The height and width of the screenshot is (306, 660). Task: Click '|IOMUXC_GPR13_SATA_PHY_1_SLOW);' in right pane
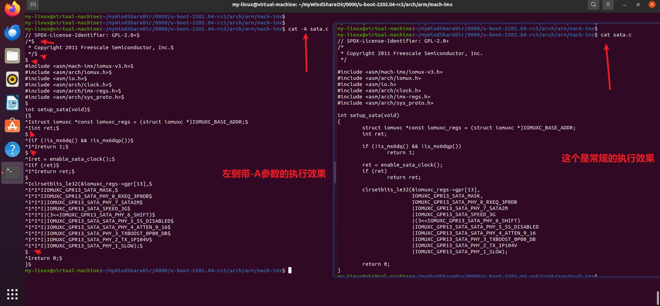[460, 252]
